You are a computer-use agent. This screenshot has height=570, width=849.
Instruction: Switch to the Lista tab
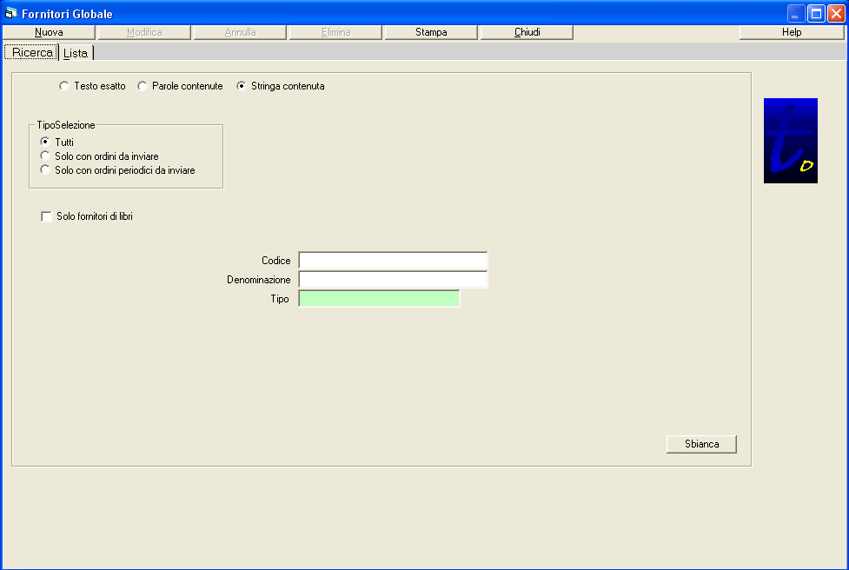tap(76, 53)
